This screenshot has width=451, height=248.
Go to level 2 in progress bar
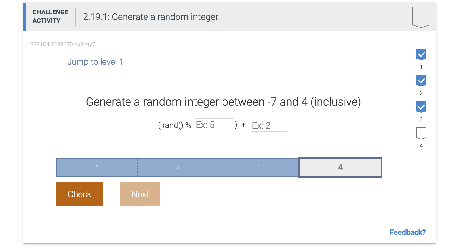coord(178,167)
